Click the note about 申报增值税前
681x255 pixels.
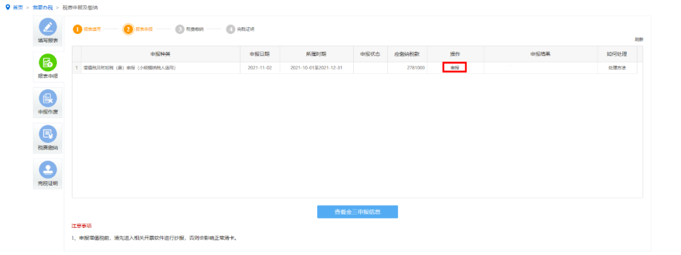pyautogui.click(x=154, y=239)
